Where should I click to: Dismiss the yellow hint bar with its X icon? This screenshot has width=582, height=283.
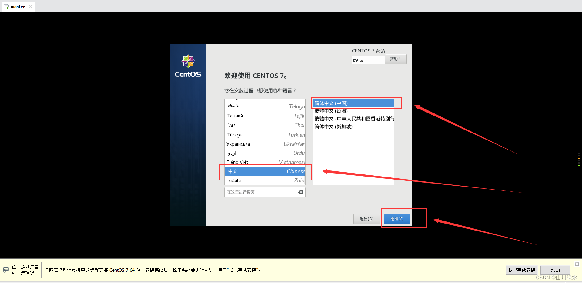click(x=577, y=264)
